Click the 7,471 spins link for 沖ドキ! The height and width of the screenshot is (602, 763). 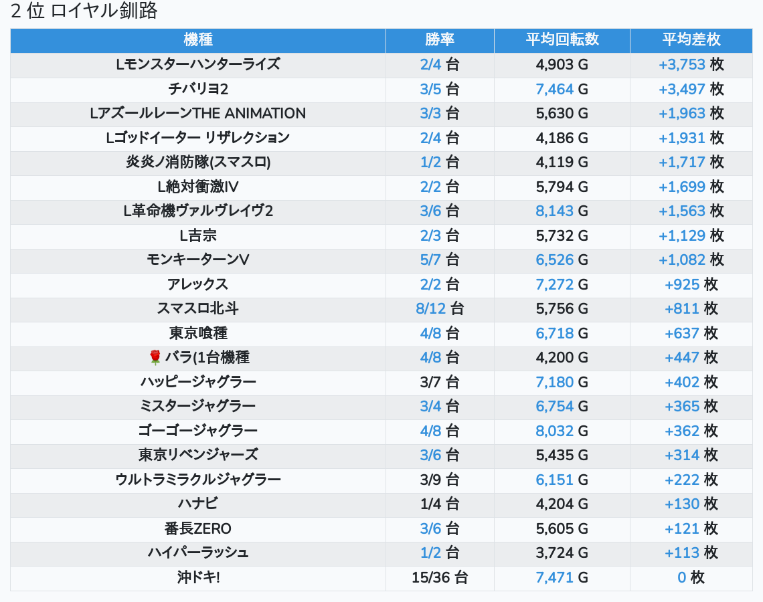pyautogui.click(x=554, y=577)
